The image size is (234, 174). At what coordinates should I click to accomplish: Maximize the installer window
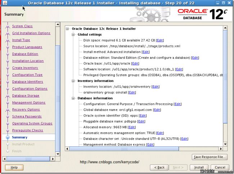[x=224, y=3]
